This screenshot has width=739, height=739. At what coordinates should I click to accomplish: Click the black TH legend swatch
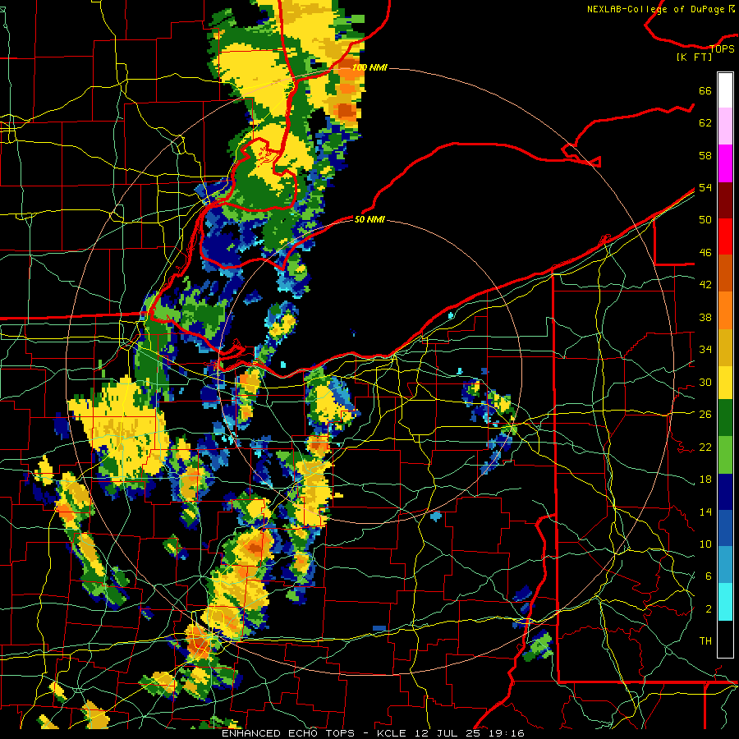point(725,639)
